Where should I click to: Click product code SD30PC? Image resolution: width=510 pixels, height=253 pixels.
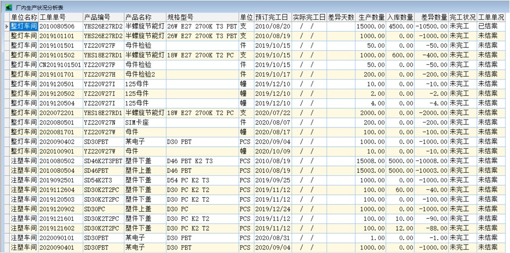(x=103, y=209)
